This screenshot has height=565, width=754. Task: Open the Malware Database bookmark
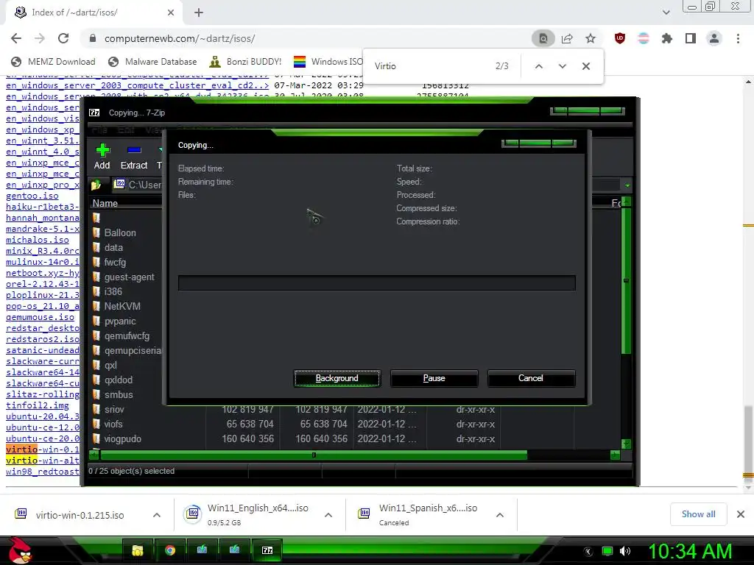pos(152,62)
